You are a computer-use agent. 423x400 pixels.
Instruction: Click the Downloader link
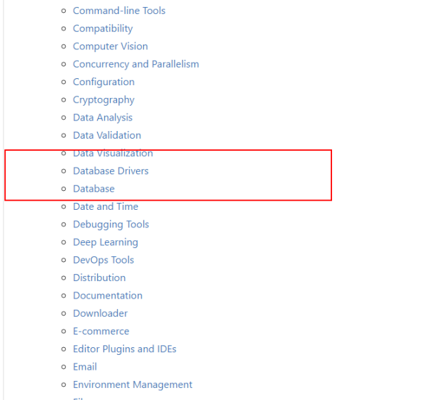[100, 313]
